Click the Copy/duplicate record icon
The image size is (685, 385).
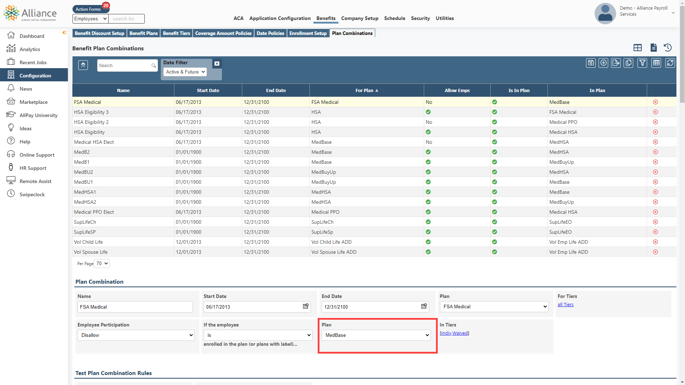click(x=628, y=63)
